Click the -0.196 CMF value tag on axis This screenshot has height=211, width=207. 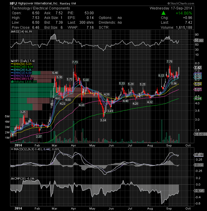point(199,191)
